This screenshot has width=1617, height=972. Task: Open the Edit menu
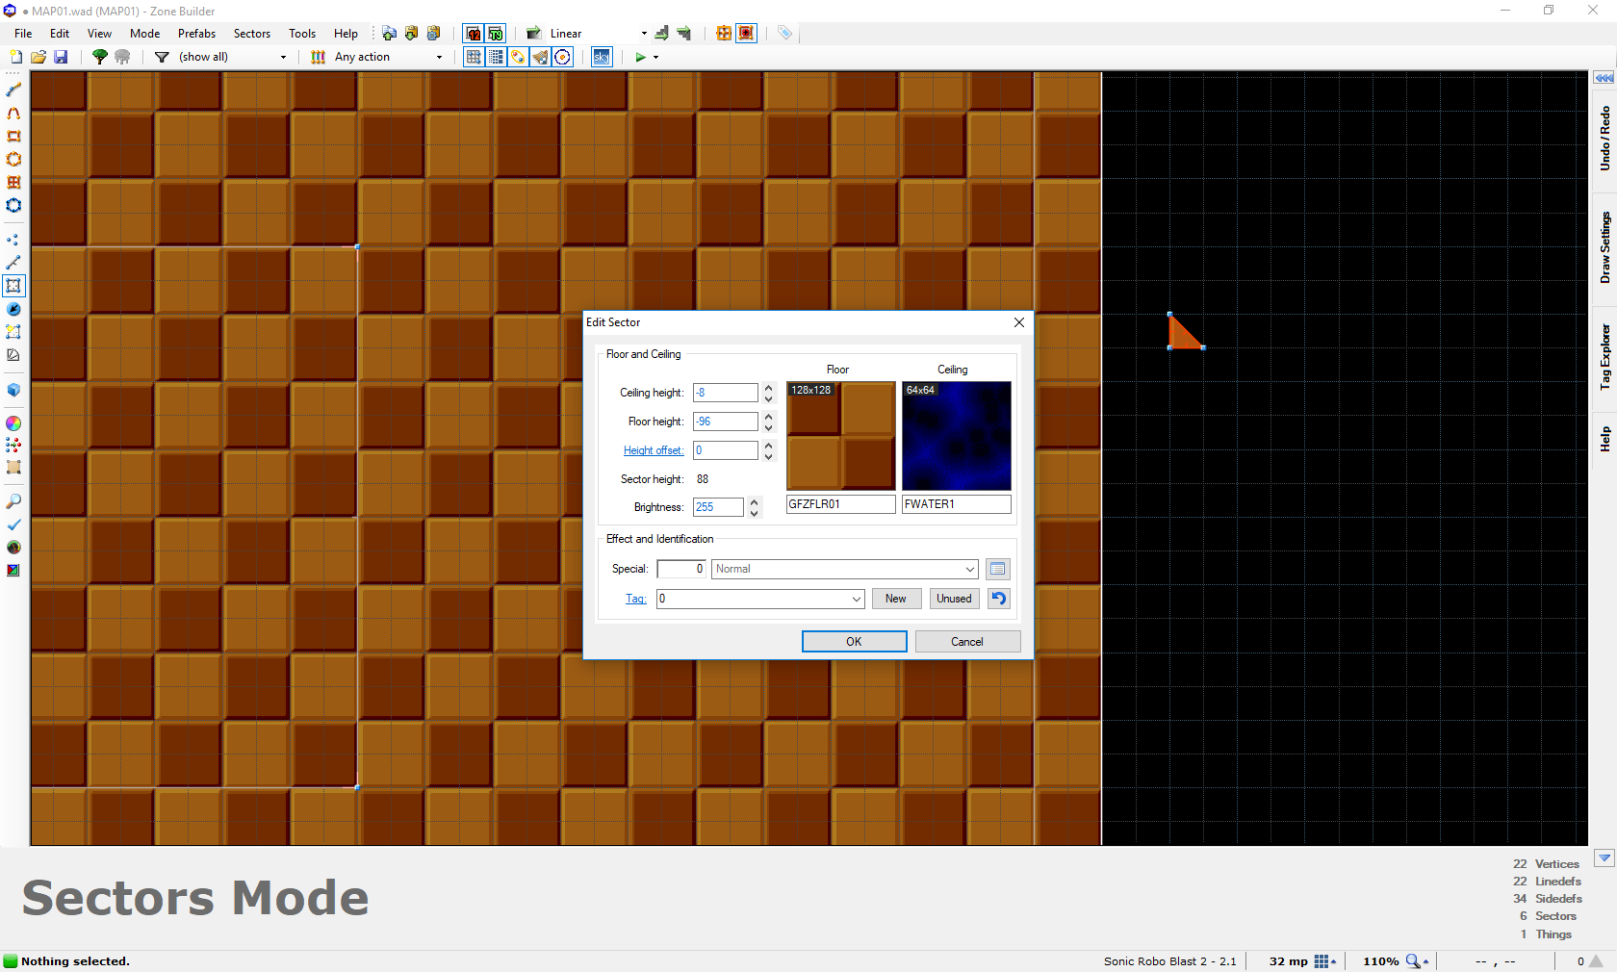click(60, 34)
